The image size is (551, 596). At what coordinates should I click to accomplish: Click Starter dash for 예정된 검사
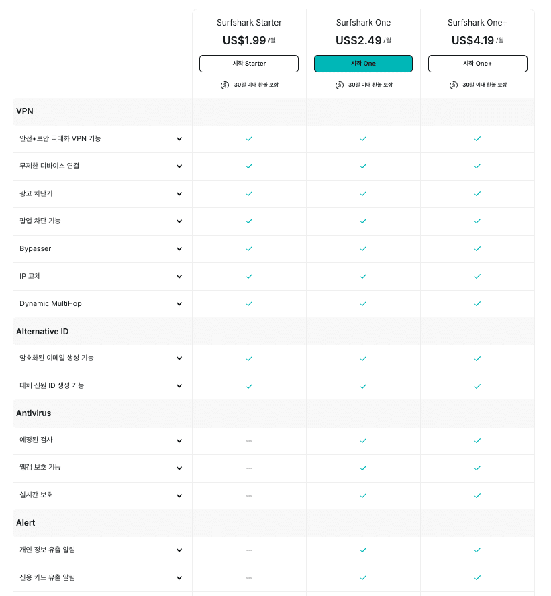249,441
